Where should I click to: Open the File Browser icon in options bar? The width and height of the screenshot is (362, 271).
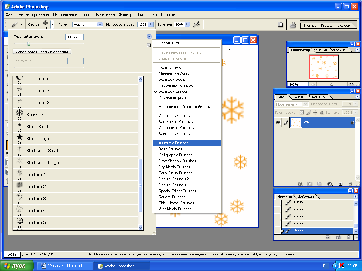click(293, 24)
